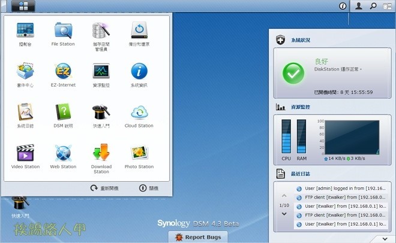Click the Report Bugs button
Image resolution: width=396 pixels, height=243 pixels.
198,237
